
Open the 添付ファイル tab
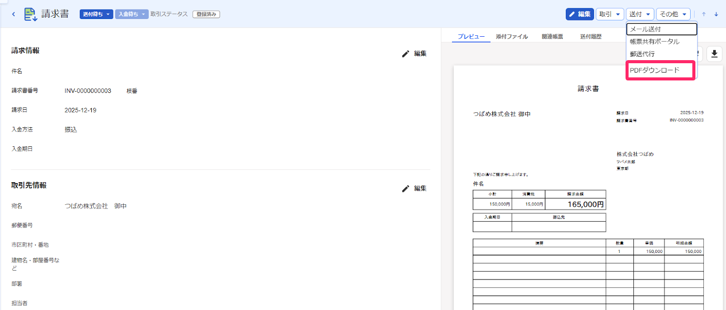tap(512, 36)
